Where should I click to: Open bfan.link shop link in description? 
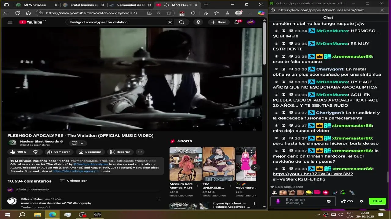pos(76,171)
